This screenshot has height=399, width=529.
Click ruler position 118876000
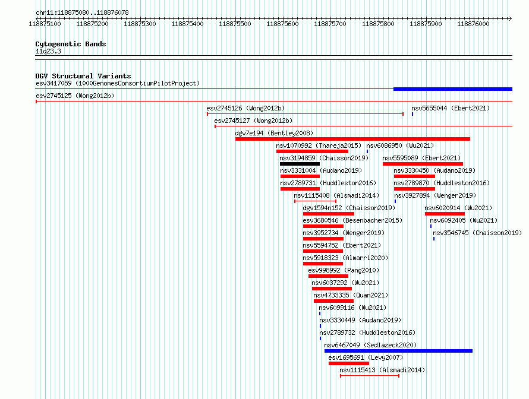coord(473,24)
